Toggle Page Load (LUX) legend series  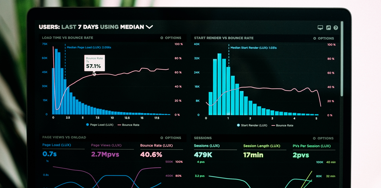100,125
